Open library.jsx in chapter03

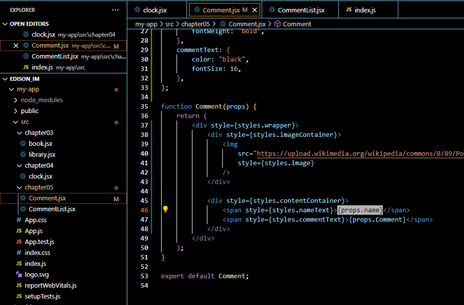coord(42,155)
